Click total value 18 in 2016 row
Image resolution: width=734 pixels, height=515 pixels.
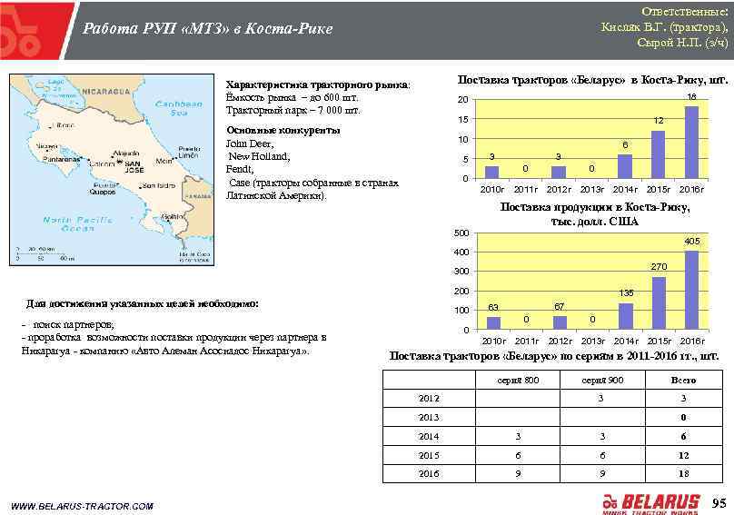683,474
